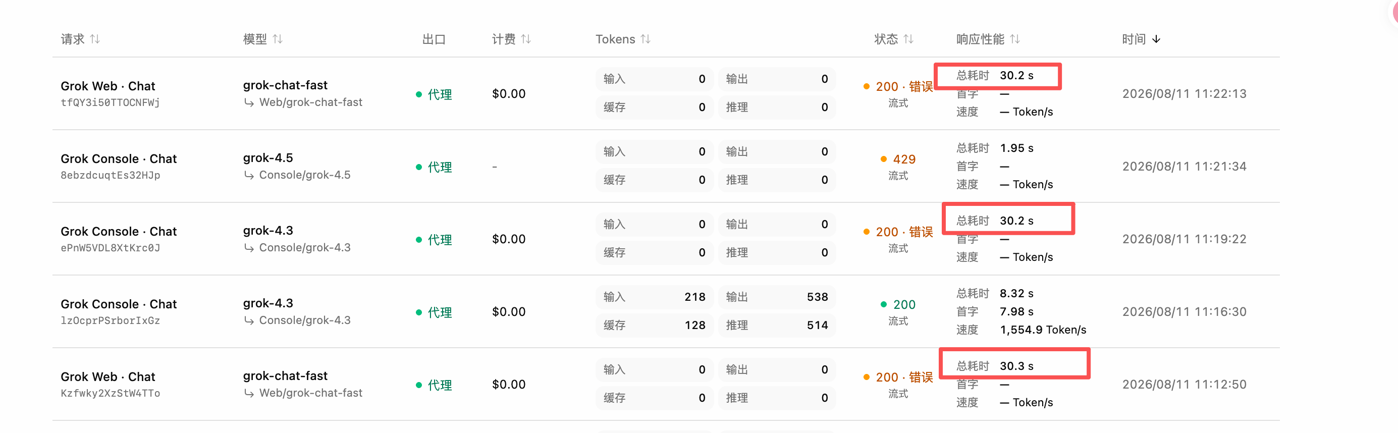1398x433 pixels.
Task: Click the 输入 218 token cell
Action: click(655, 297)
